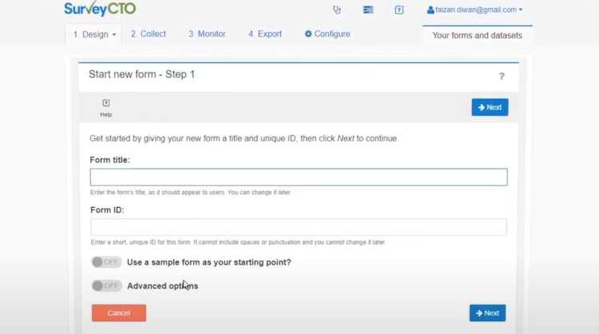Viewport: 599px width, 334px height.
Task: Expand the 1. Design dropdown tab
Action: point(94,34)
